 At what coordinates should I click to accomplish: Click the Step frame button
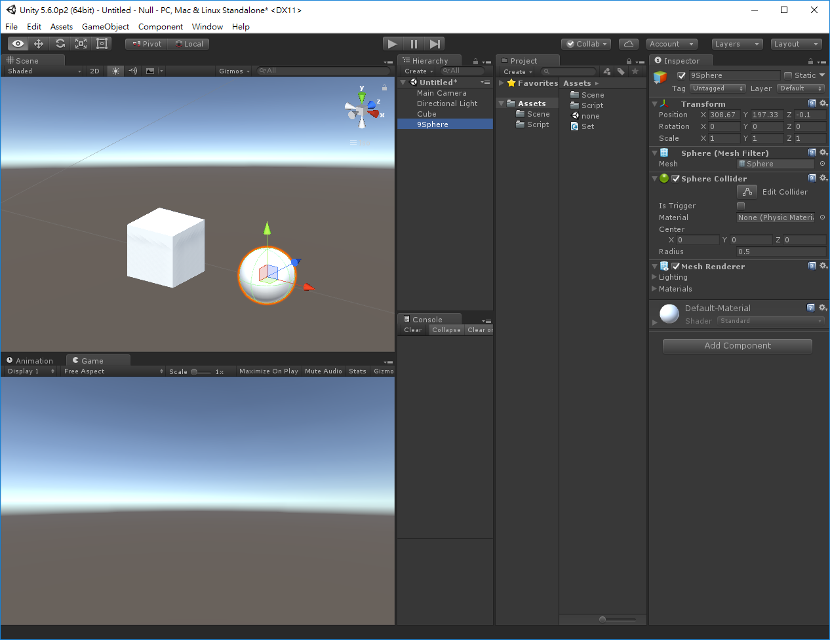435,43
